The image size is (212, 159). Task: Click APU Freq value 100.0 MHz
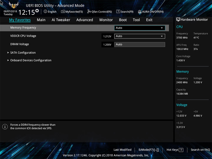click(182, 49)
